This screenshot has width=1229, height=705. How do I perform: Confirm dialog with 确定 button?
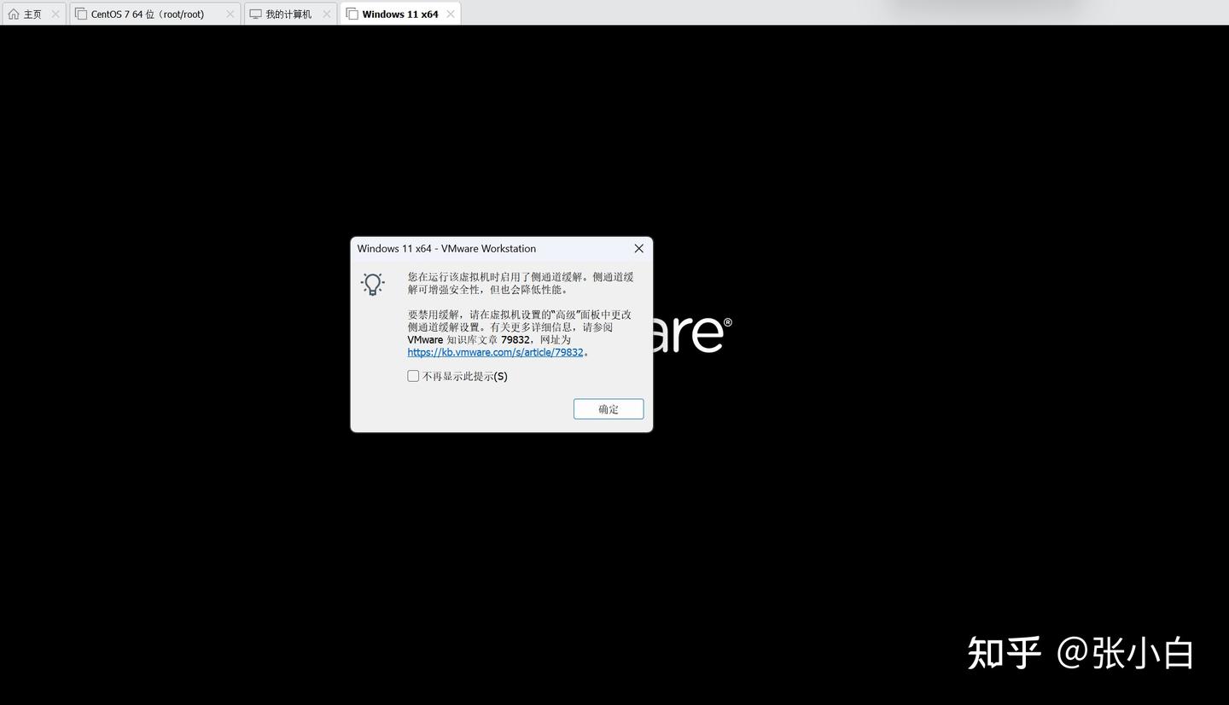tap(609, 409)
